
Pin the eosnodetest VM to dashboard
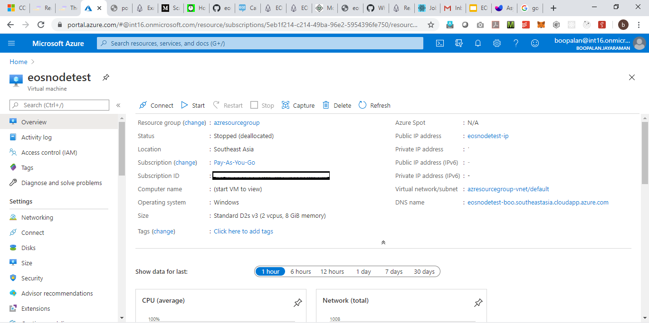106,77
